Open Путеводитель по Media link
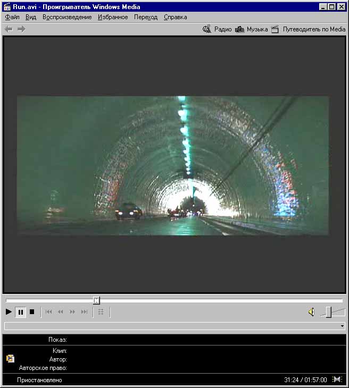Image resolution: width=349 pixels, height=388 pixels. 309,29
